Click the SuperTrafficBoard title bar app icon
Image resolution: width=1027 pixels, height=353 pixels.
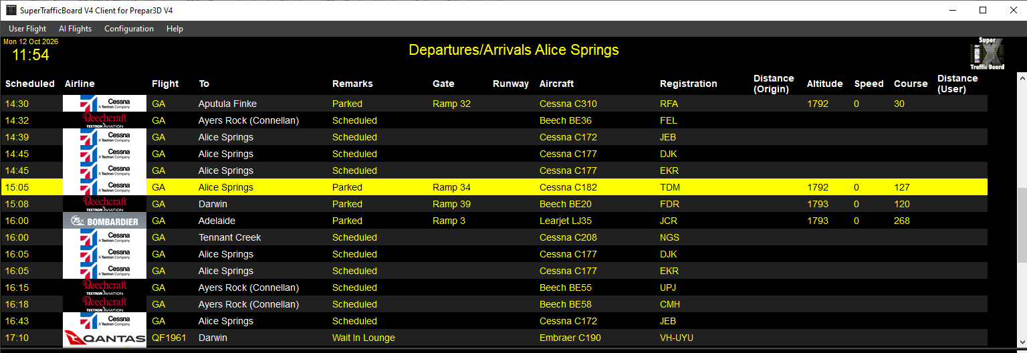(x=11, y=10)
